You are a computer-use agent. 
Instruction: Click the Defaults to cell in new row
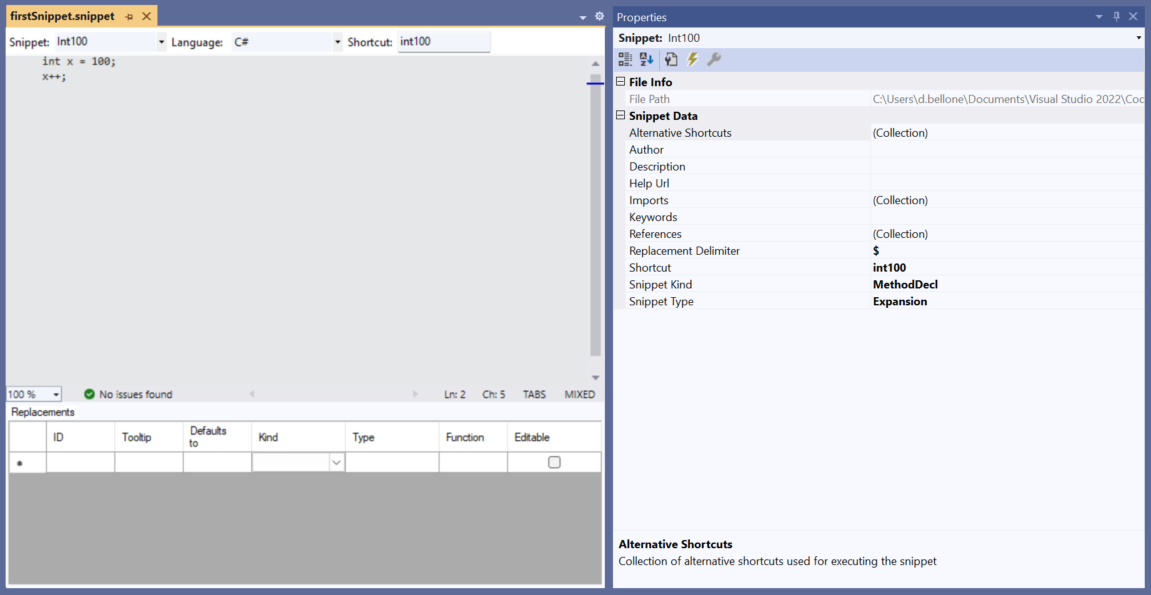click(217, 462)
